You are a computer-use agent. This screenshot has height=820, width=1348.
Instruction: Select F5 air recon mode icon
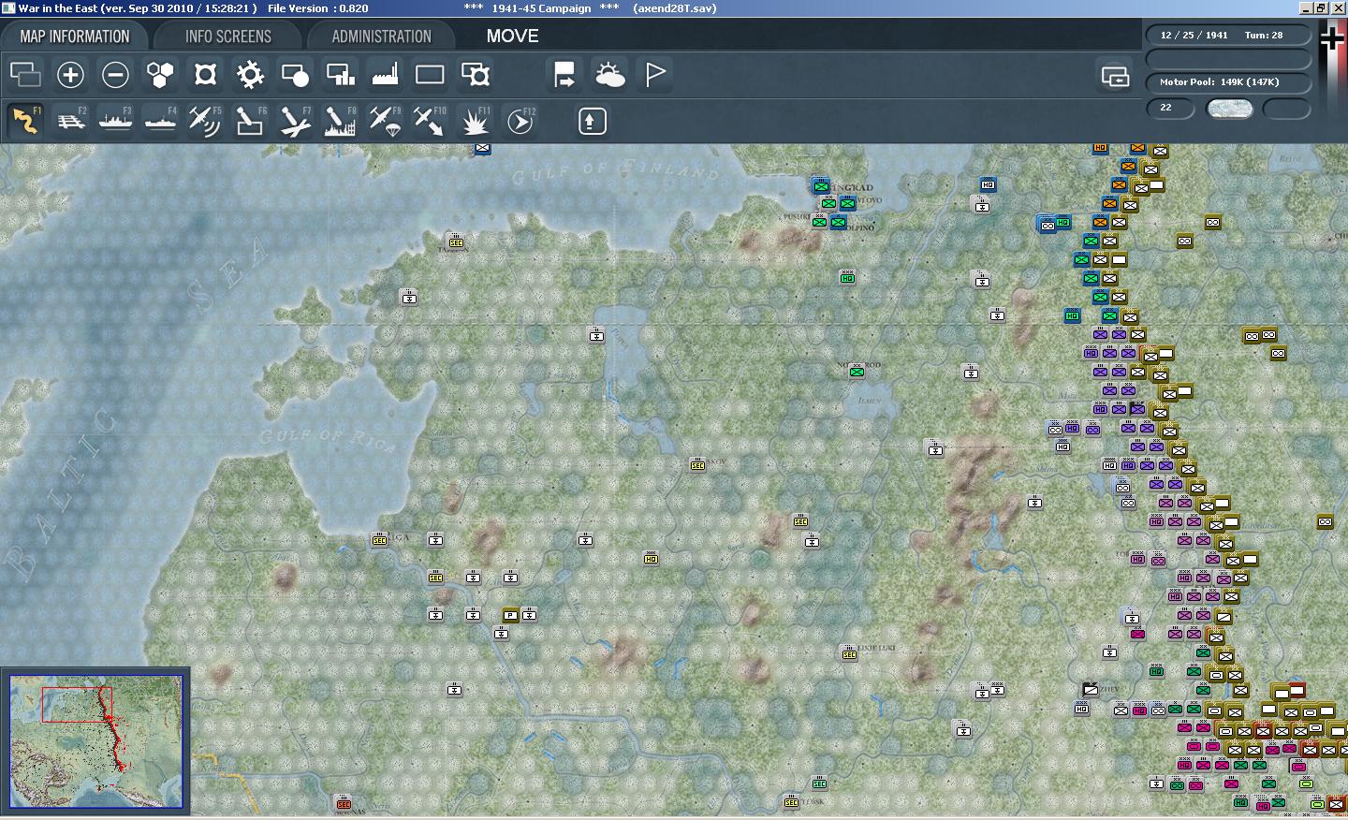click(205, 121)
